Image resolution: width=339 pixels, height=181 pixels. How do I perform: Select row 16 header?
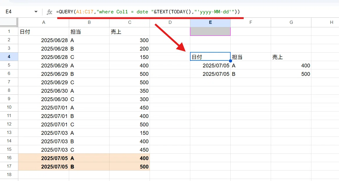coord(9,158)
